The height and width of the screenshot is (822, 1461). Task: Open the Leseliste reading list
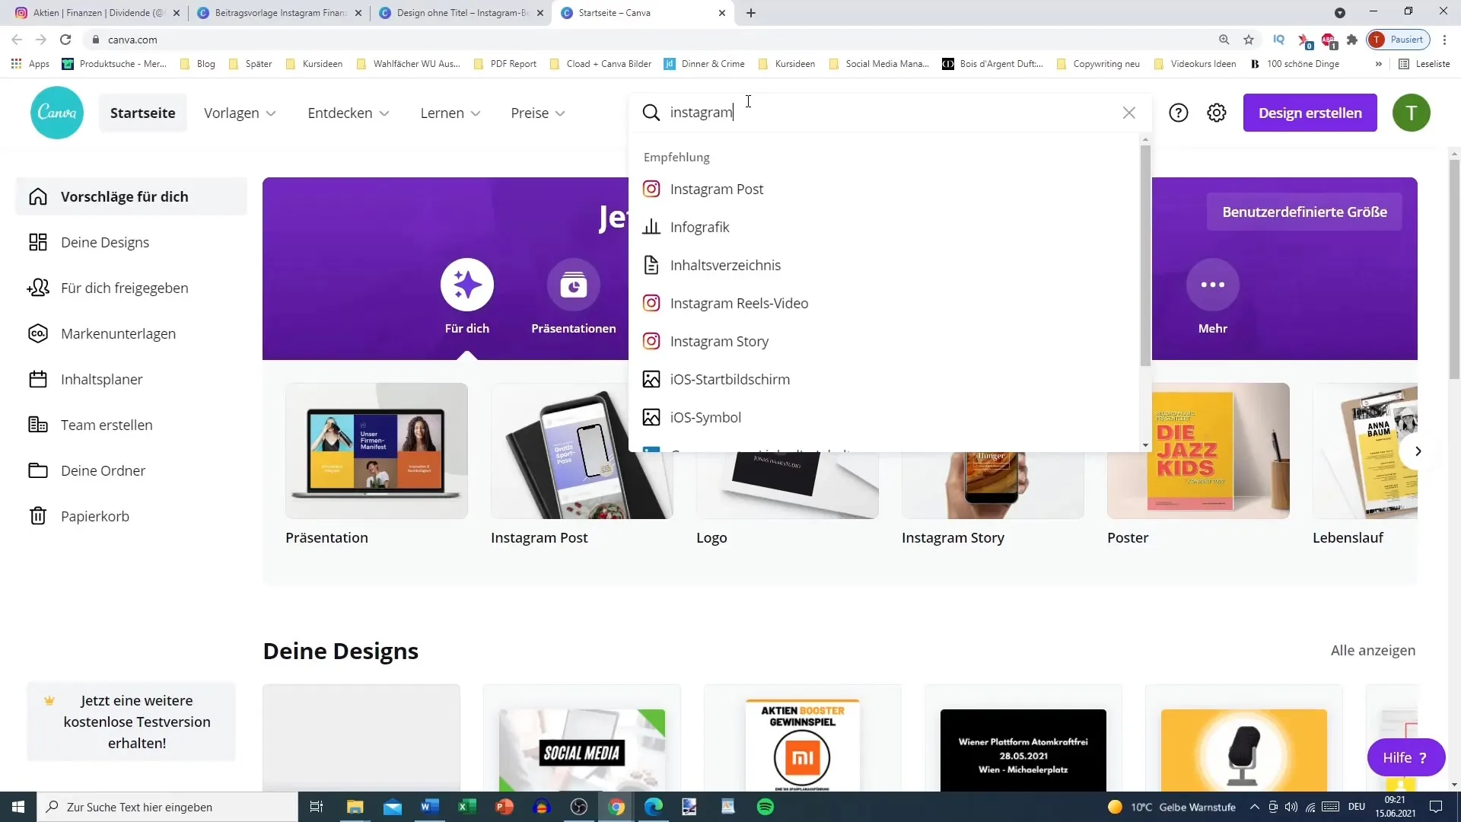click(x=1424, y=64)
